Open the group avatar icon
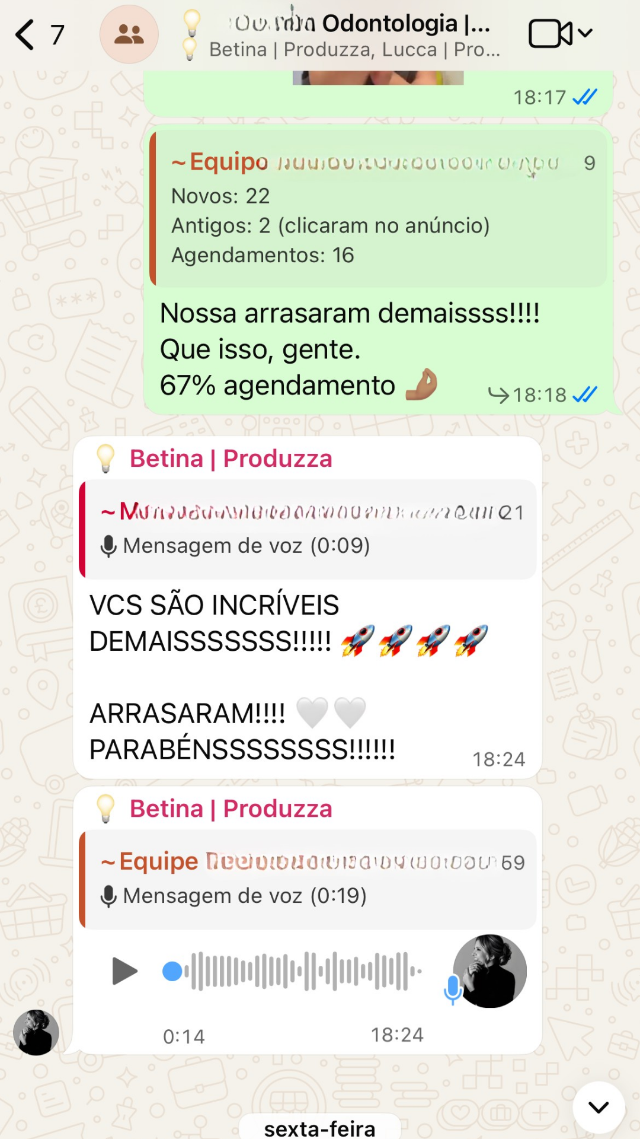The image size is (640, 1139). tap(129, 34)
